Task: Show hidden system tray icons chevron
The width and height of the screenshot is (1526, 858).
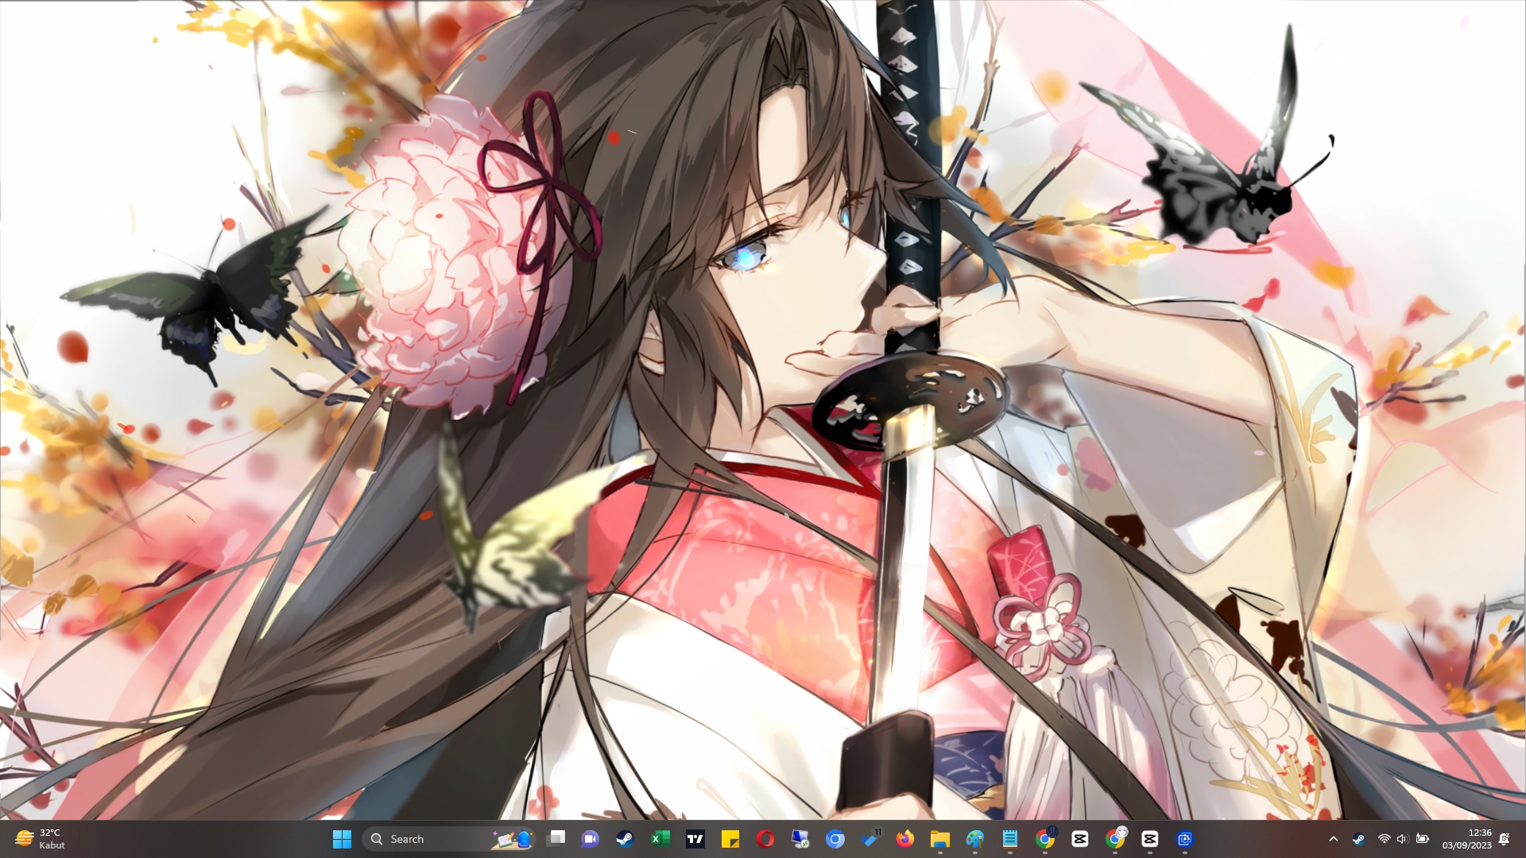Action: tap(1334, 839)
